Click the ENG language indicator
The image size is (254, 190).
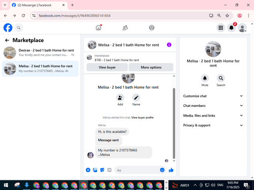[220, 185]
